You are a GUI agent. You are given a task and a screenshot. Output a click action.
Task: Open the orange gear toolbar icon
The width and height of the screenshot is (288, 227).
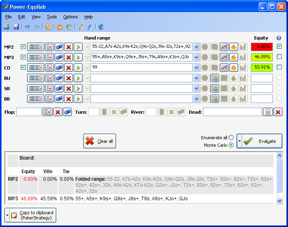pos(48,27)
